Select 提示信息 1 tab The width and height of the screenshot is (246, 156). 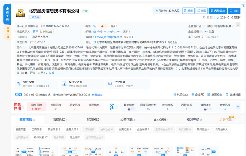click(94, 107)
